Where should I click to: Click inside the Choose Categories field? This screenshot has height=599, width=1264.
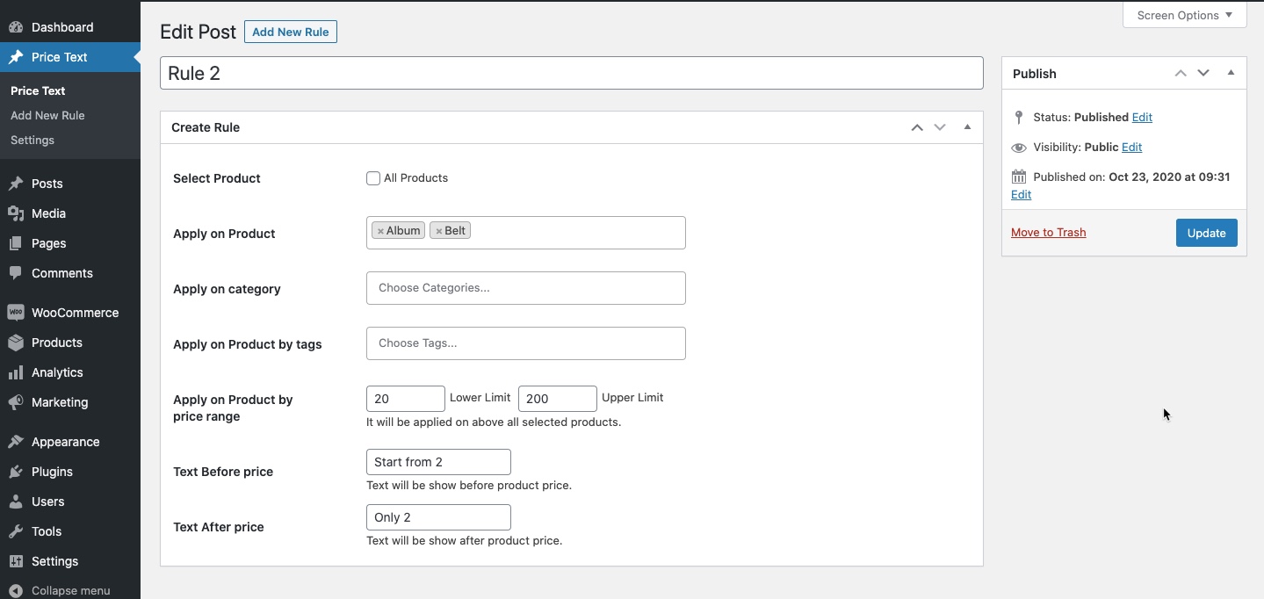pyautogui.click(x=525, y=288)
